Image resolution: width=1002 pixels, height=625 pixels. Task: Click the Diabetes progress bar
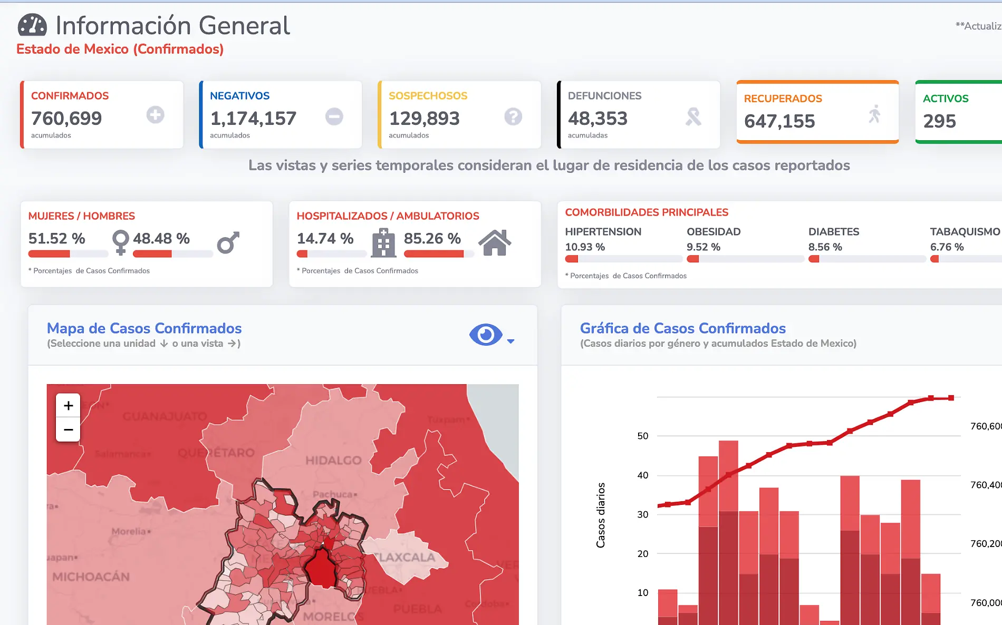coord(867,259)
